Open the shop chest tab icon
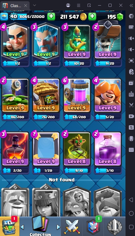Viewport: 135px width, 236px height. (10, 227)
